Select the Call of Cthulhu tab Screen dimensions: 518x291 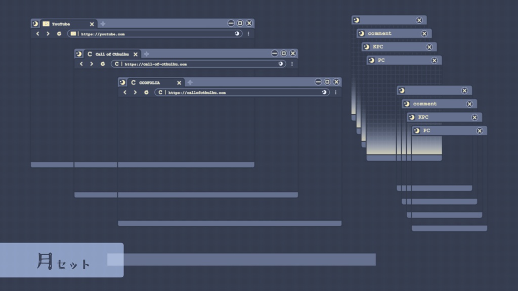click(x=112, y=54)
